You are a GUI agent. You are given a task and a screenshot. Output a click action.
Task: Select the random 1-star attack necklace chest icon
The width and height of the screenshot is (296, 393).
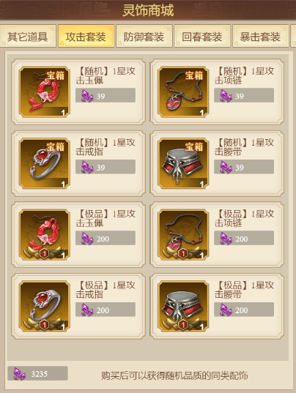[183, 92]
